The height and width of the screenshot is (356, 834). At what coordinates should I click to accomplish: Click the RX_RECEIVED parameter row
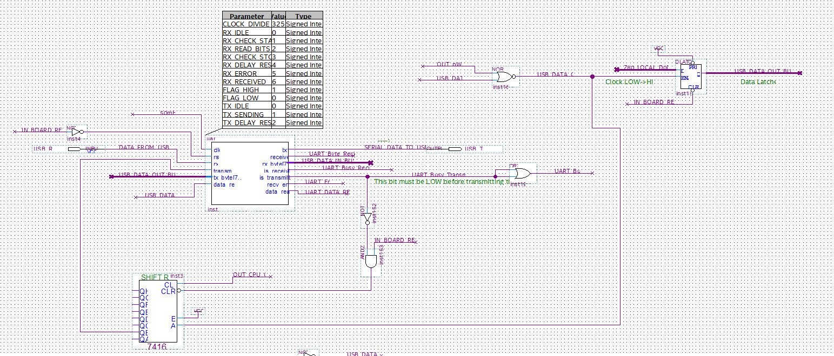pos(272,81)
